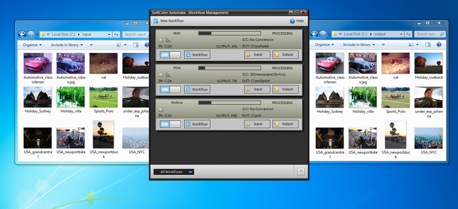458x209 pixels.
Task: Click the Search output field
Action: click(x=430, y=34)
